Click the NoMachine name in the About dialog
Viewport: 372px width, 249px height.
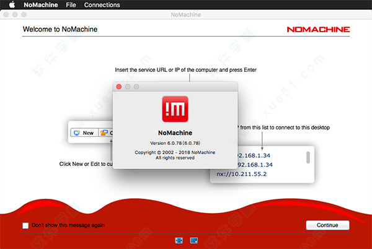(175, 133)
